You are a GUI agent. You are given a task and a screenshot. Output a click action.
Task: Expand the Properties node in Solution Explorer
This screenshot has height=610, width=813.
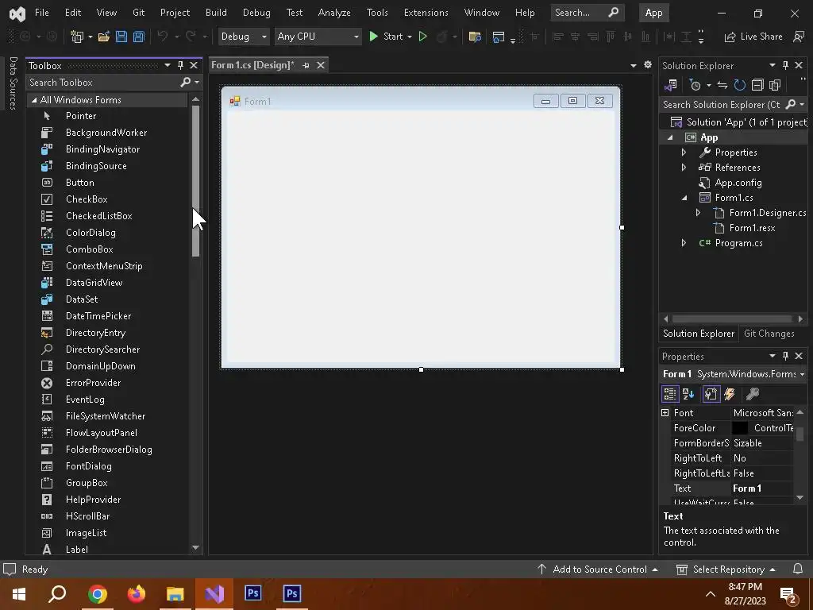click(x=684, y=152)
